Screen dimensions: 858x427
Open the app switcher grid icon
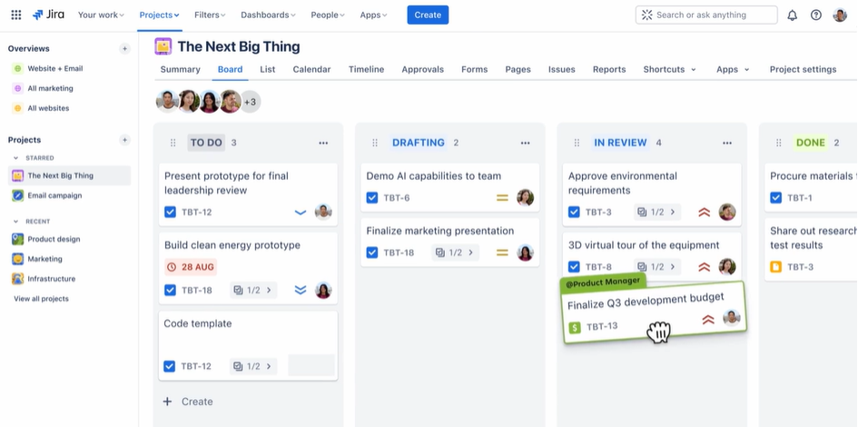[x=15, y=15]
